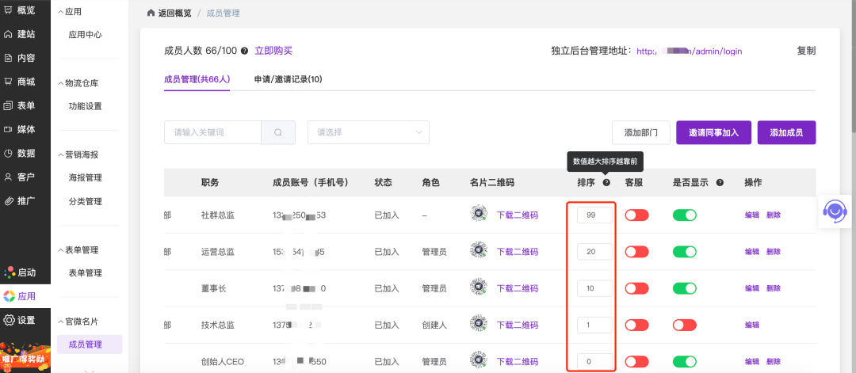Click the 添加成员 button

[786, 132]
